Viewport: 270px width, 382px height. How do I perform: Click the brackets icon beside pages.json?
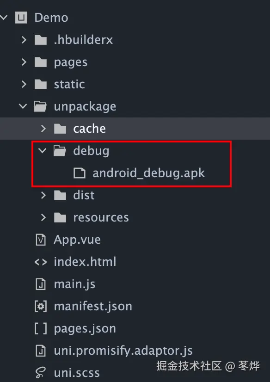(x=41, y=329)
